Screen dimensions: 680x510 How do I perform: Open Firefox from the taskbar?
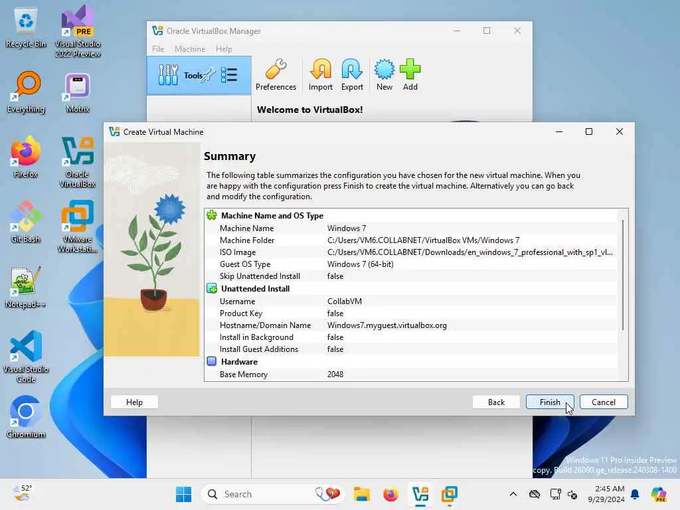[390, 494]
